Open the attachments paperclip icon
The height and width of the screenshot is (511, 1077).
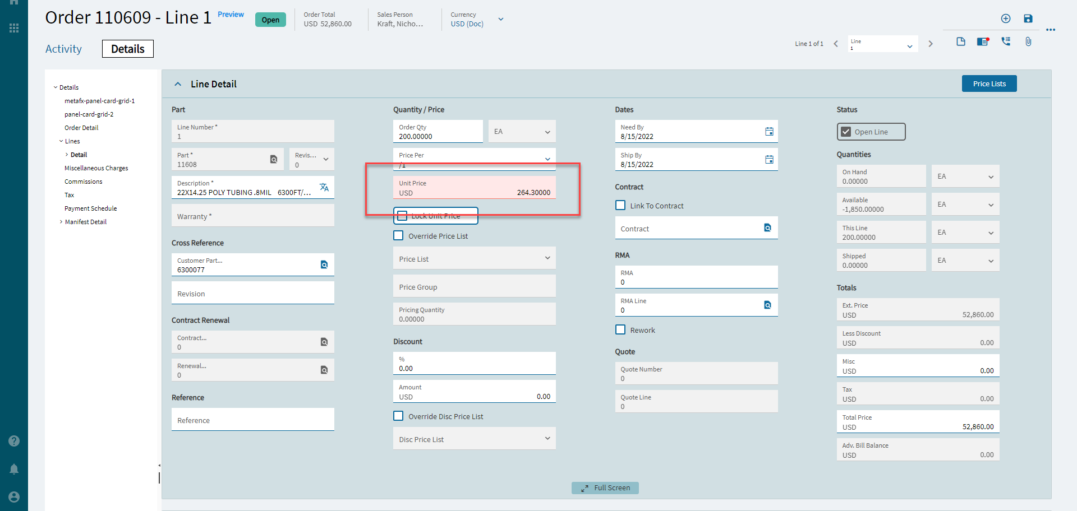coord(1028,41)
